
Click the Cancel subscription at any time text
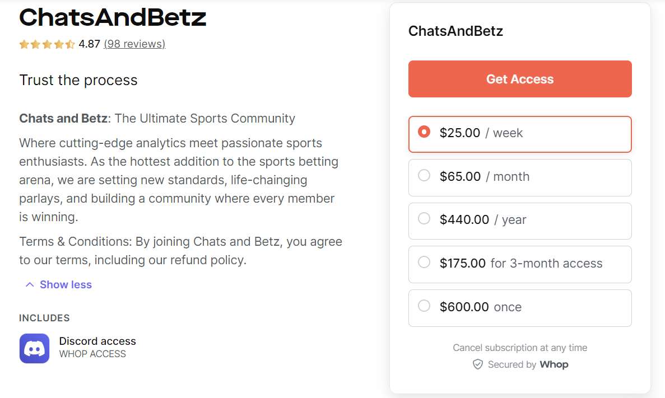520,348
